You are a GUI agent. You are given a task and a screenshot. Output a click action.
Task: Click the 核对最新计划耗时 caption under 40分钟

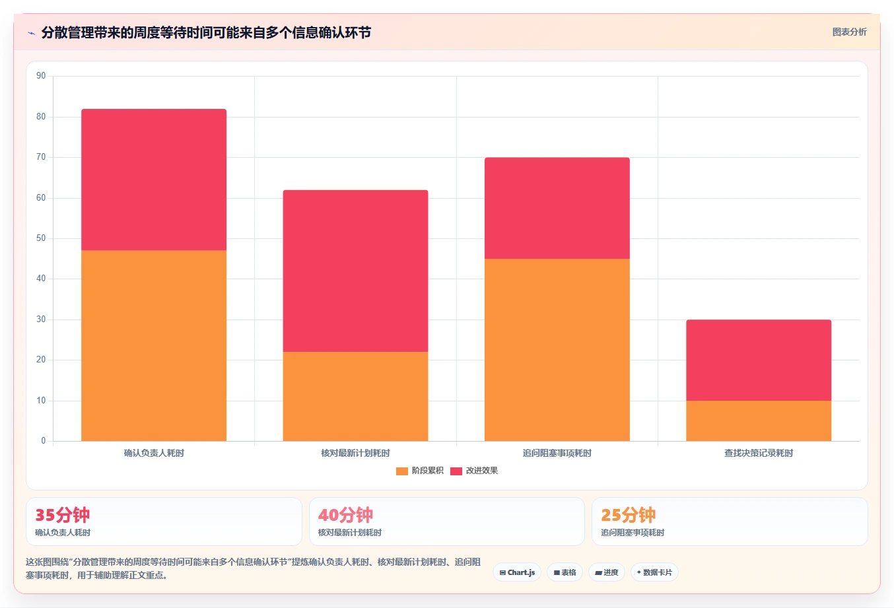[350, 533]
